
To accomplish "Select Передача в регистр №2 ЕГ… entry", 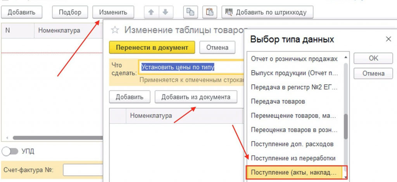I will pos(294,87).
